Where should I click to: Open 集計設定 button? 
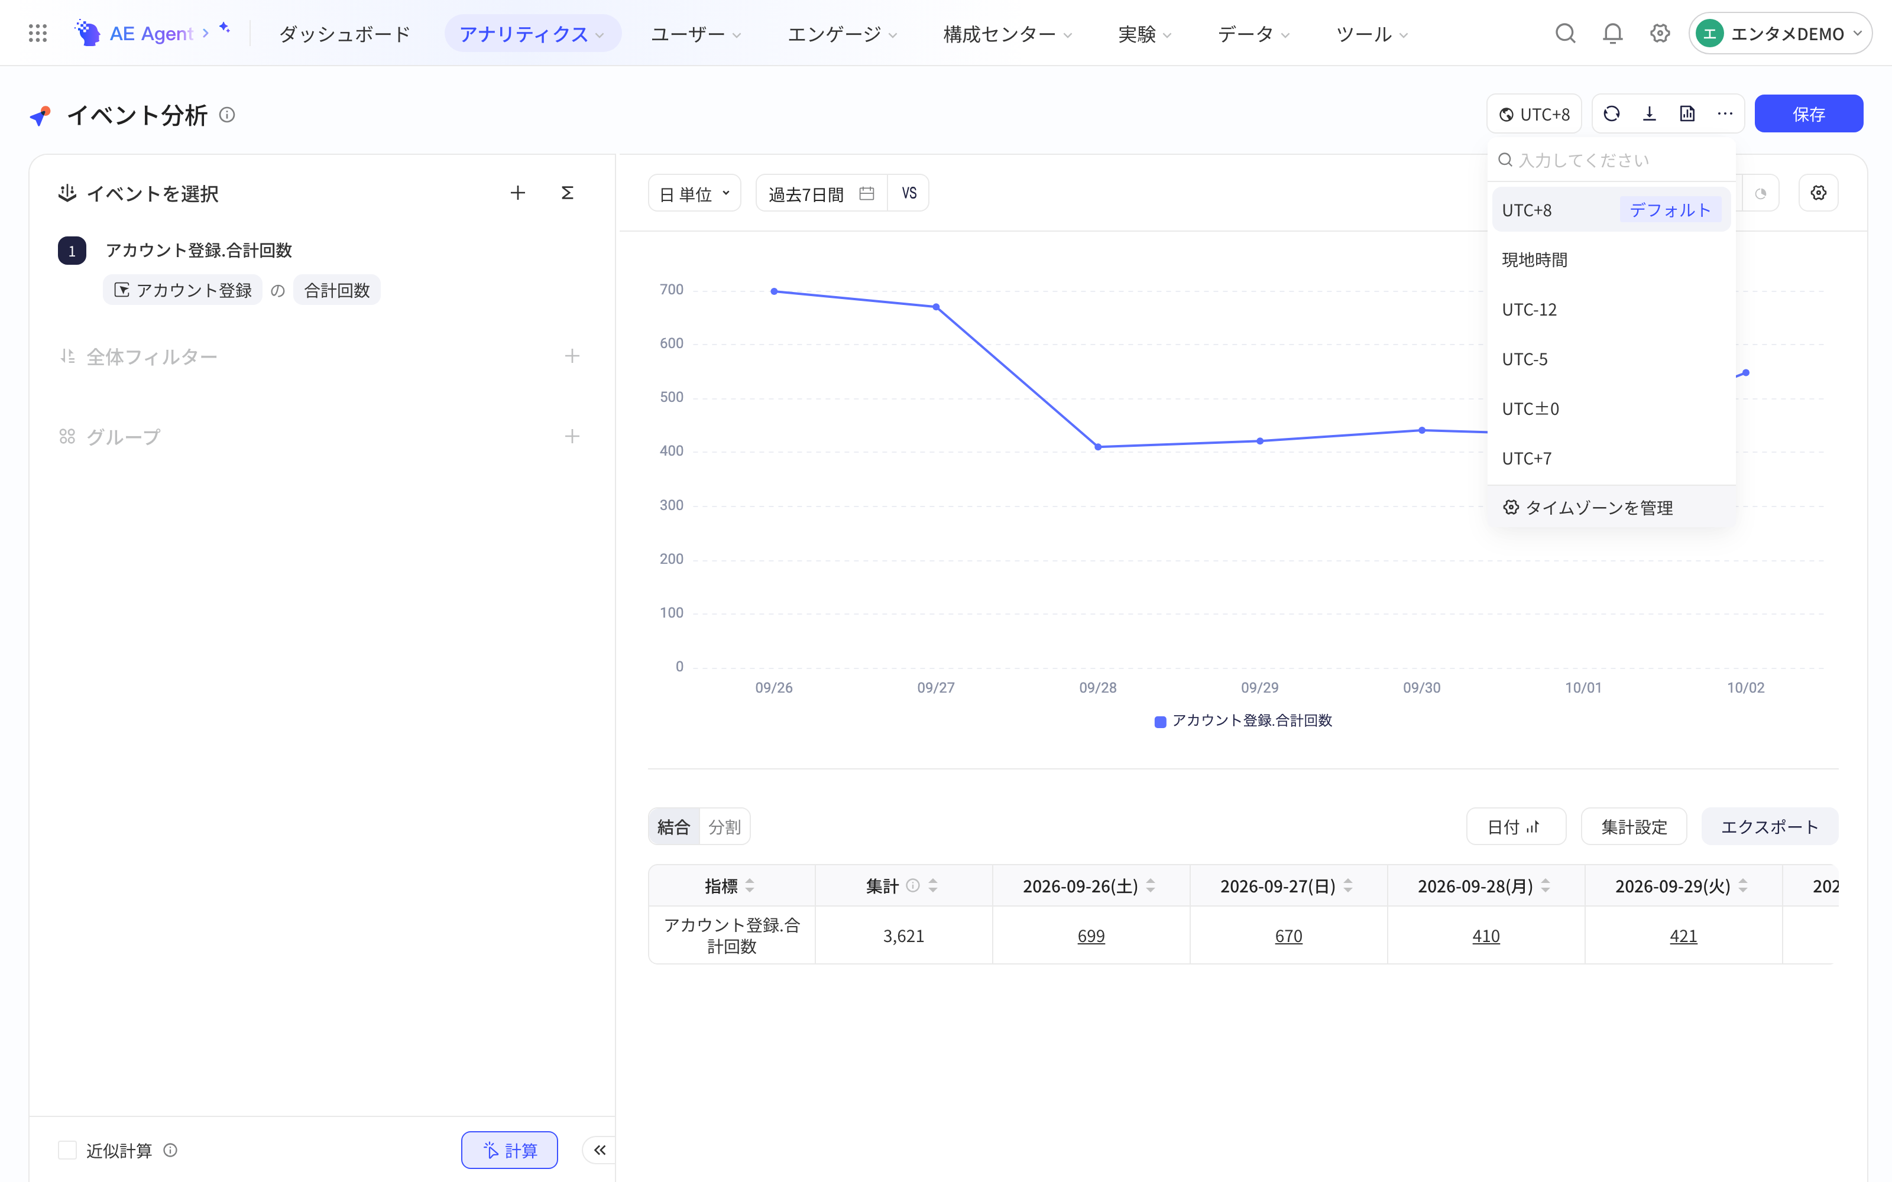[1633, 826]
